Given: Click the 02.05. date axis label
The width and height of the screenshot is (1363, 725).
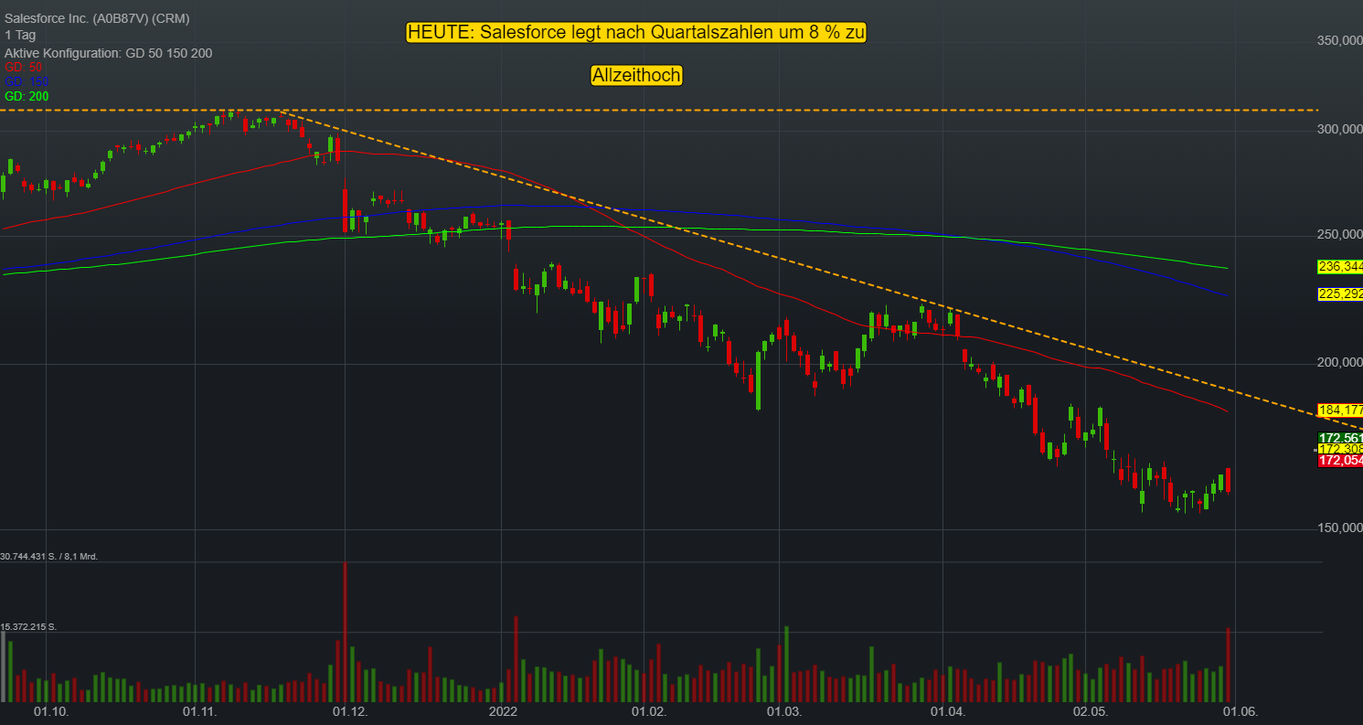Looking at the screenshot, I should (1091, 711).
